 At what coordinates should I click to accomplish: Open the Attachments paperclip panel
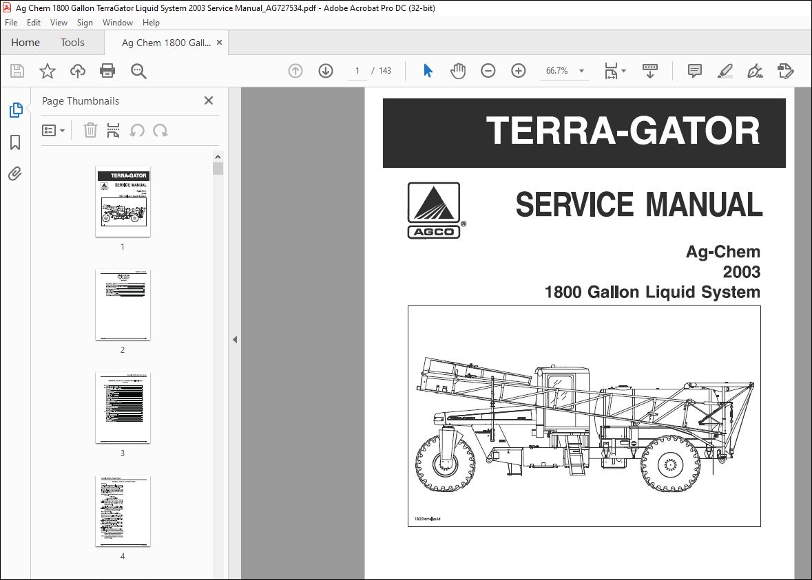click(x=15, y=174)
